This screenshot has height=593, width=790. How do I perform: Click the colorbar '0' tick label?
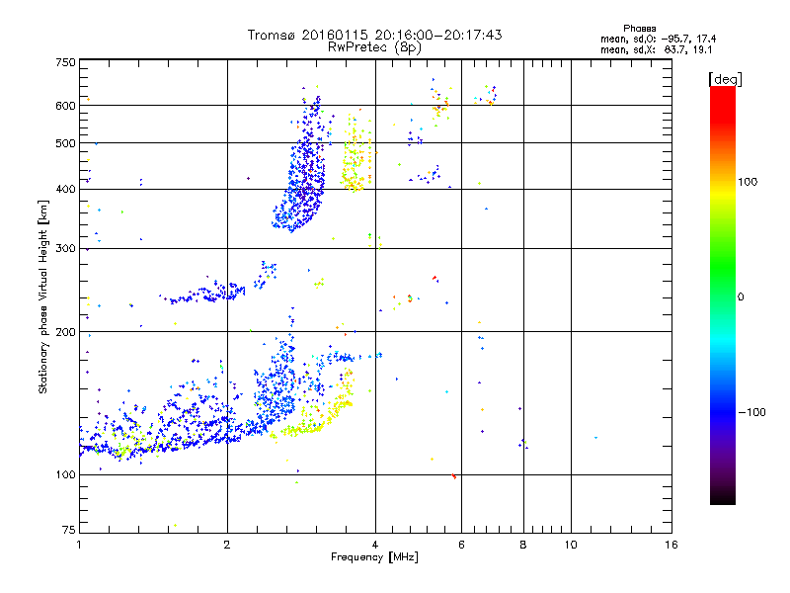tap(741, 297)
